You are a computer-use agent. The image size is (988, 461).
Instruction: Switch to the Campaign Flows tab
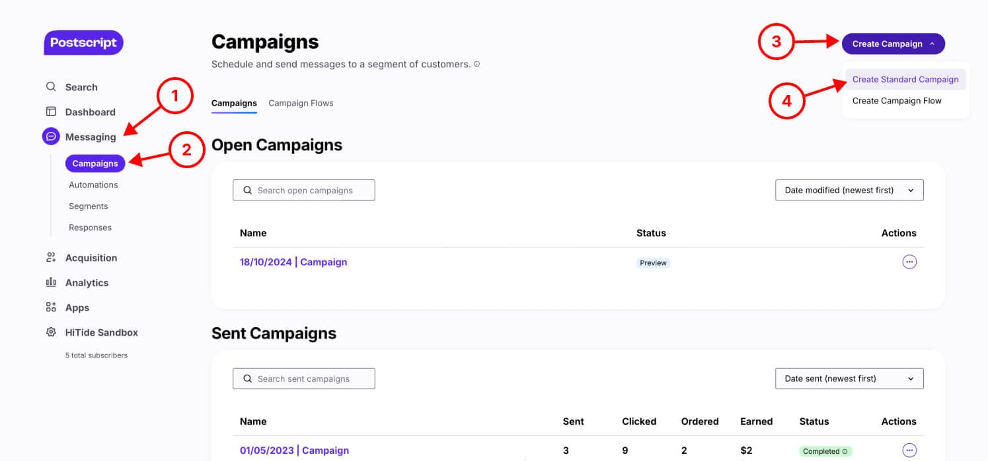coord(301,104)
